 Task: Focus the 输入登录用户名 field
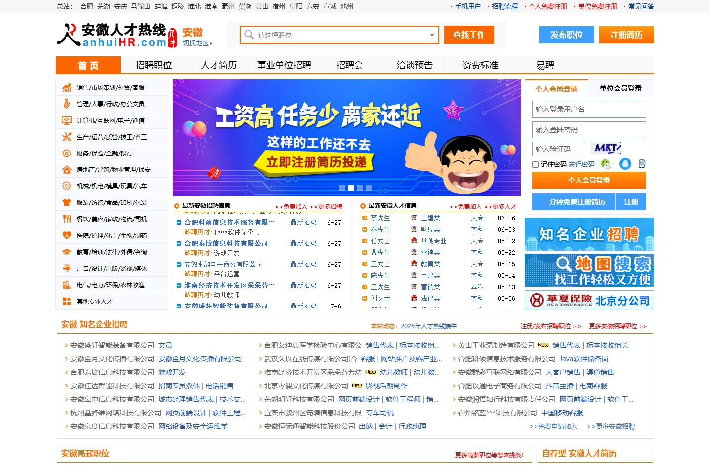589,109
